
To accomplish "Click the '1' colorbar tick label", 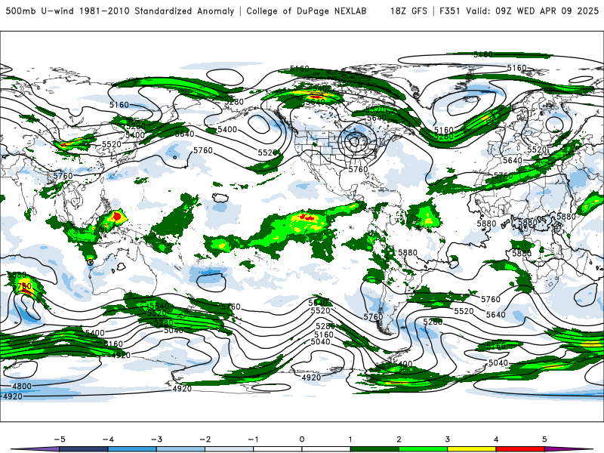I will tap(350, 439).
